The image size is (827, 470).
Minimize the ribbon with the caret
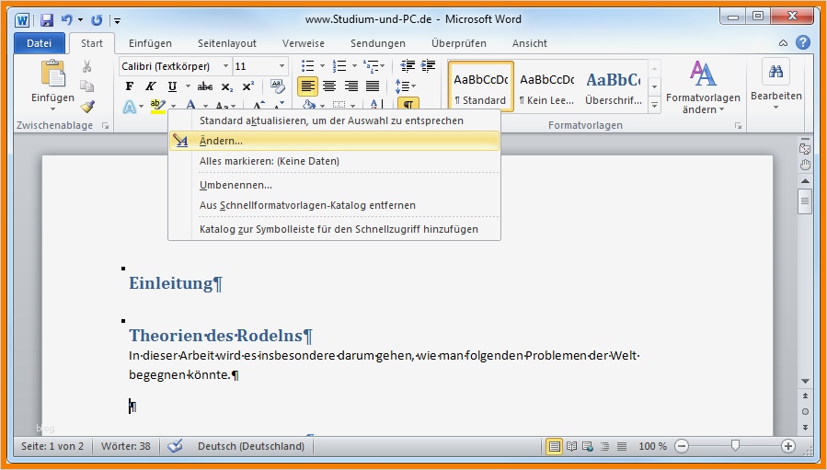(783, 43)
